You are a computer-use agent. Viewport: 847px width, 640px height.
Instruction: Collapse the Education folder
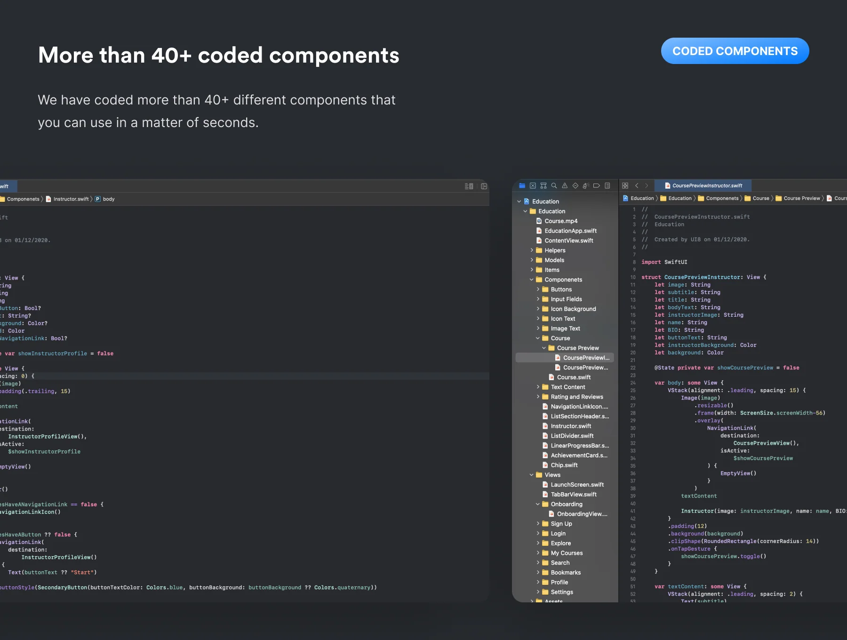click(525, 211)
